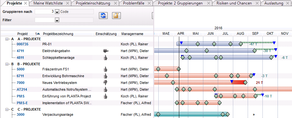
Task: Close the Meine Watchliste tab
Action: click(67, 3)
